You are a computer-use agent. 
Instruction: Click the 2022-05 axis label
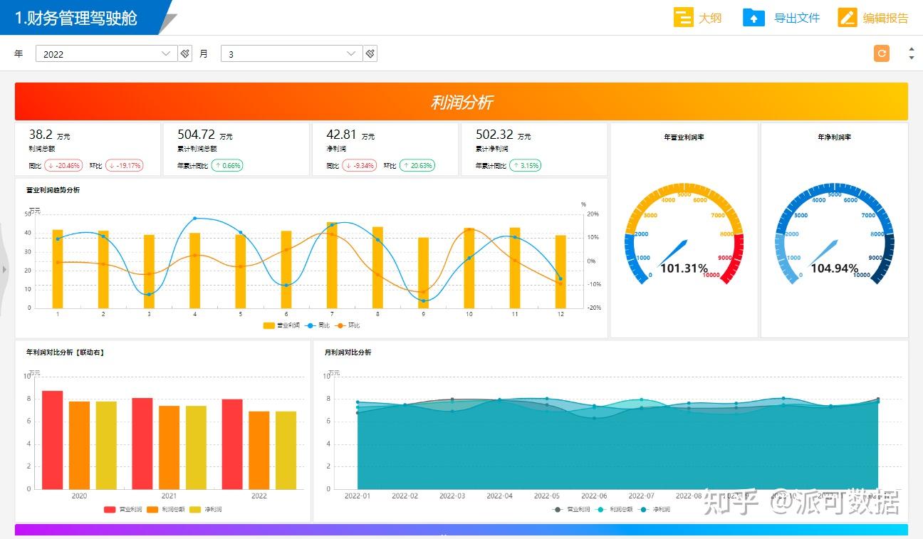[x=547, y=496]
